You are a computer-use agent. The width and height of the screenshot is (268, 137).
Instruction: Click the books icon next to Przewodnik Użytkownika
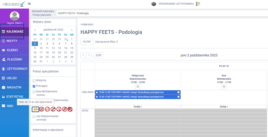[x=198, y=4]
